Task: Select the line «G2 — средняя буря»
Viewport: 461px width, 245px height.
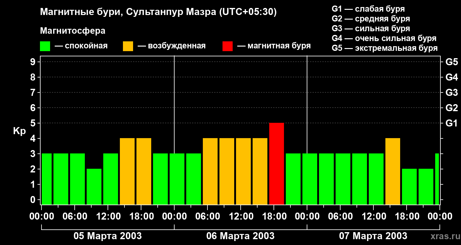Action: [x=371, y=19]
